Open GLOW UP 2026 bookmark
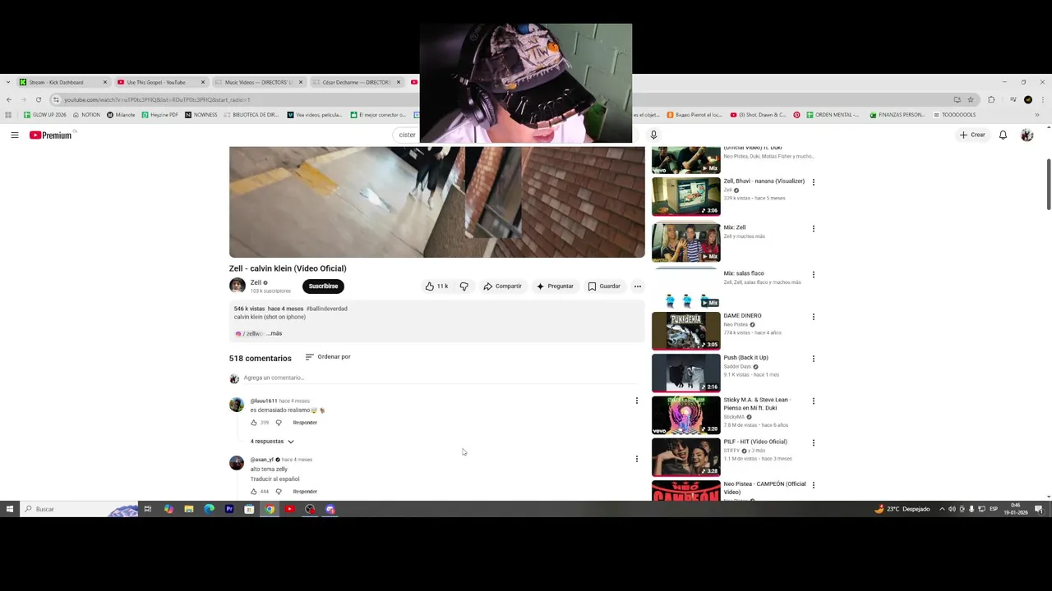Image resolution: width=1052 pixels, height=591 pixels. (x=45, y=115)
